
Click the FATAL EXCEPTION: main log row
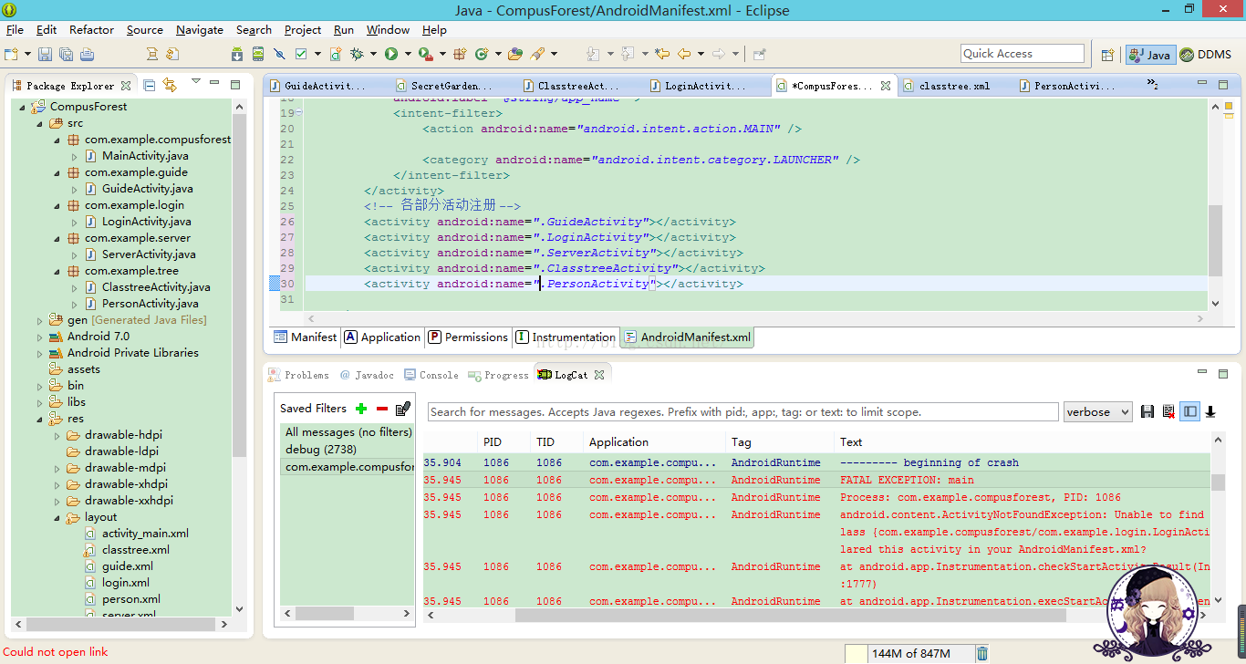point(816,480)
